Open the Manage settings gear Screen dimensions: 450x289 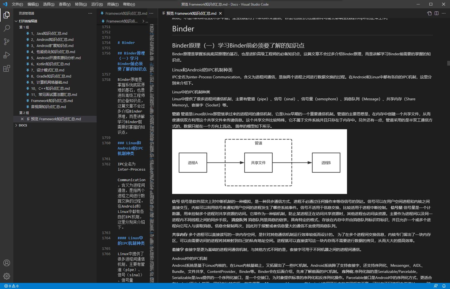click(6, 276)
